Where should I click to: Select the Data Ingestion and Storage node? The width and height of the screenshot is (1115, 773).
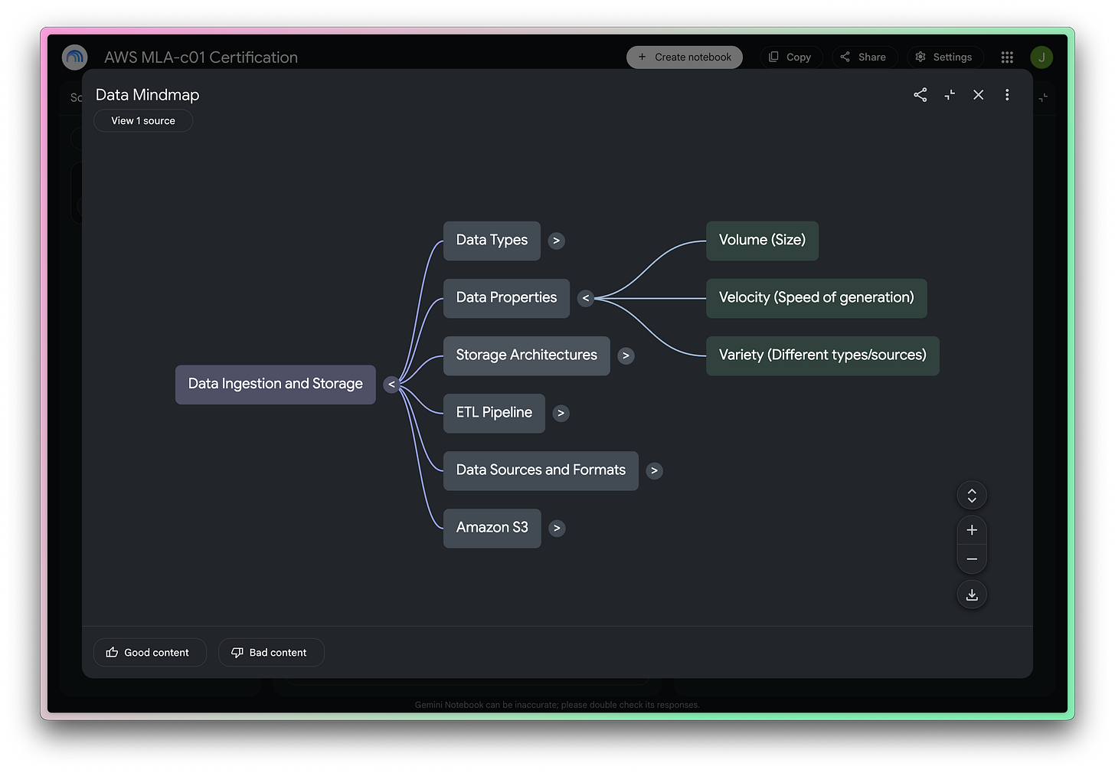coord(276,385)
